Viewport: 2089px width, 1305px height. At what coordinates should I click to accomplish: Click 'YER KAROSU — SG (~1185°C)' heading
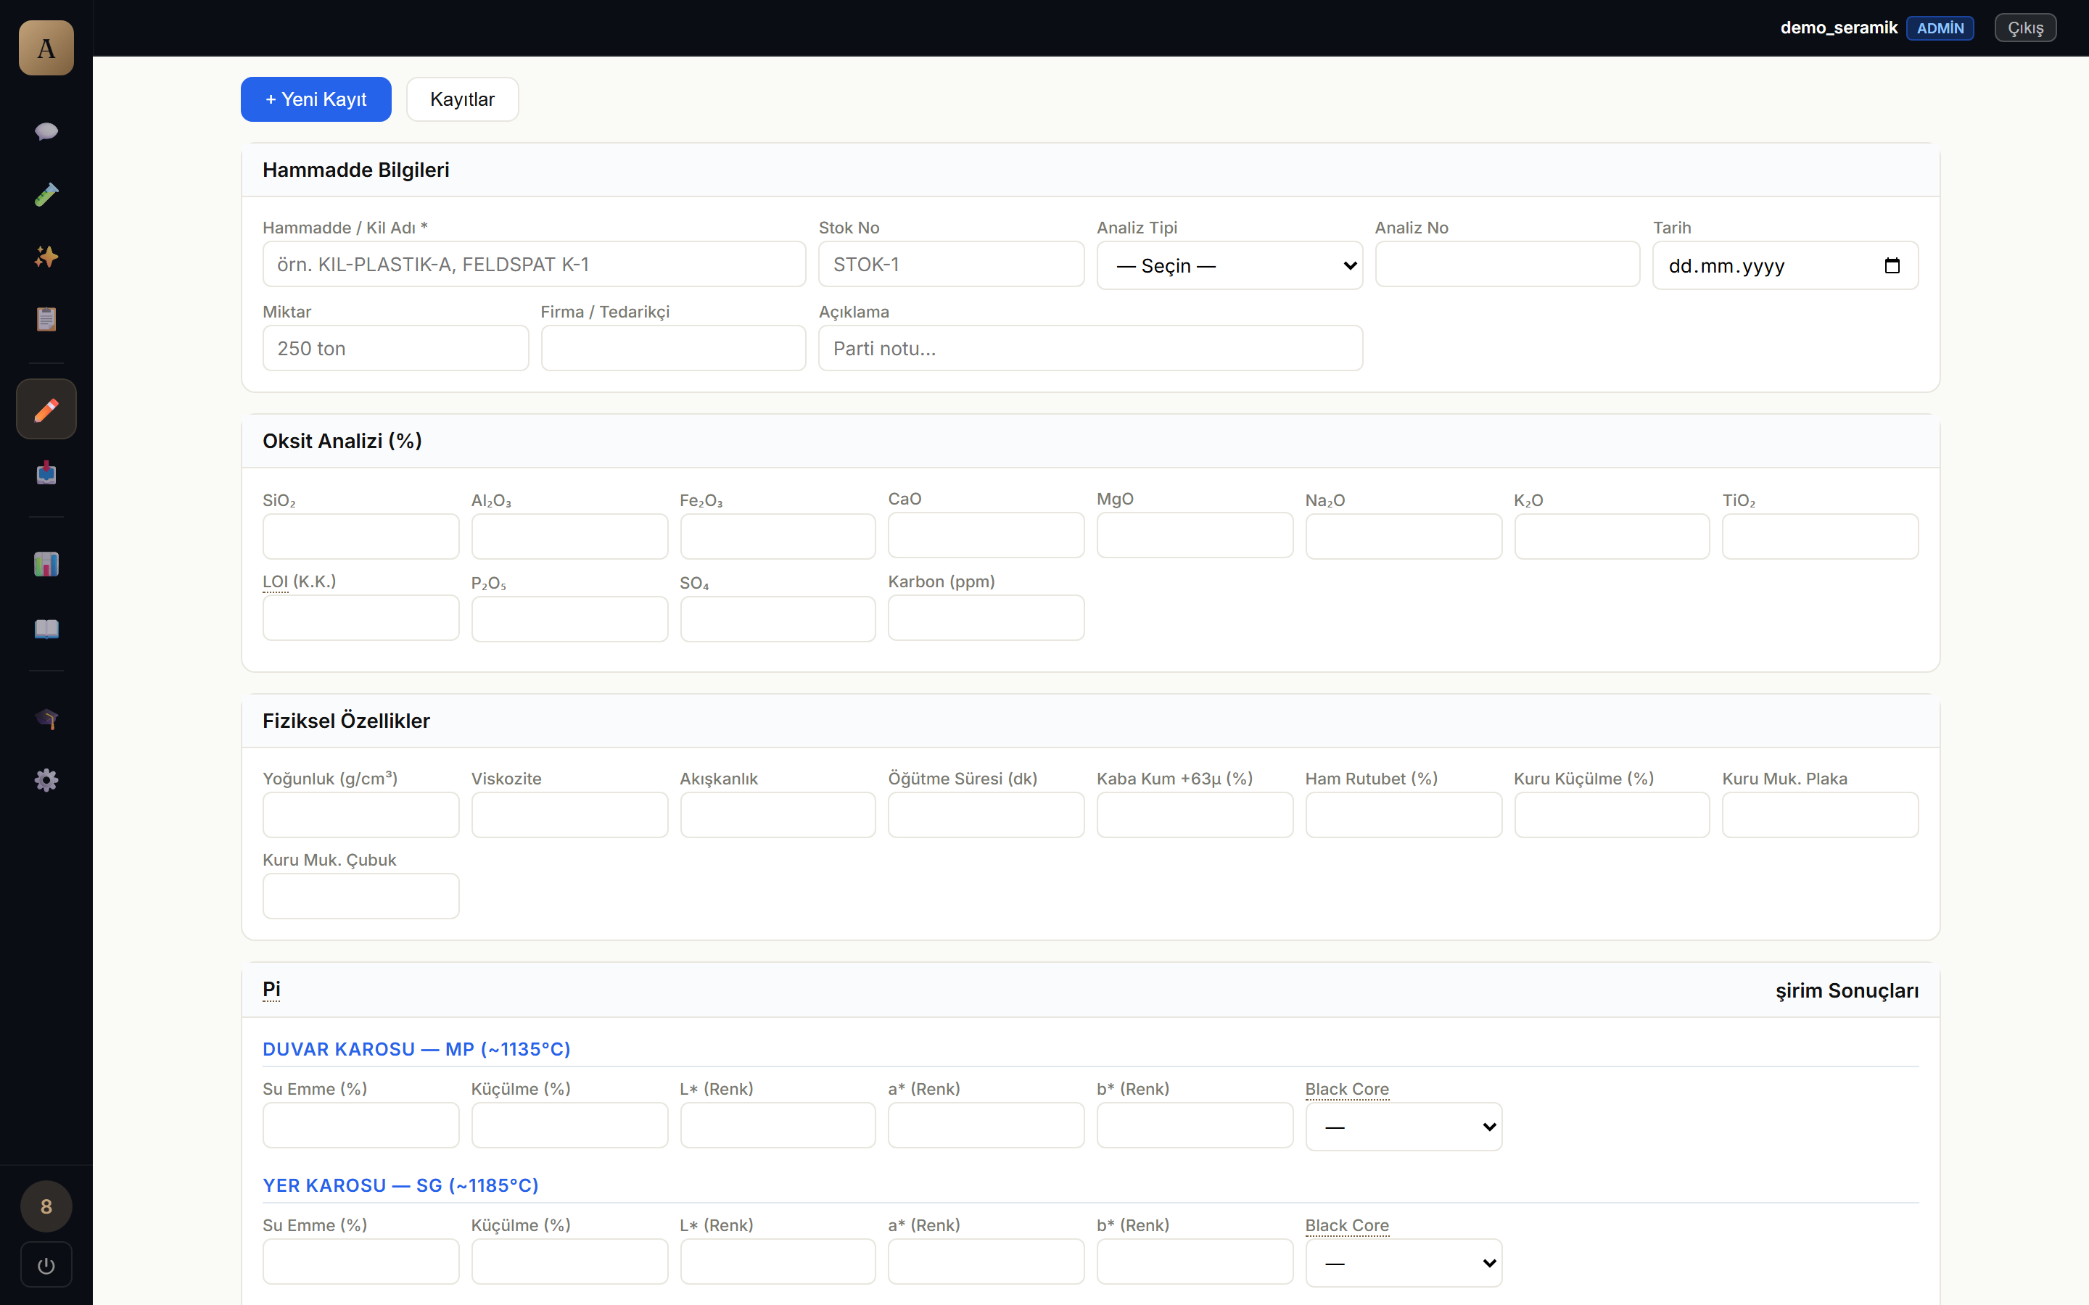tap(400, 1186)
